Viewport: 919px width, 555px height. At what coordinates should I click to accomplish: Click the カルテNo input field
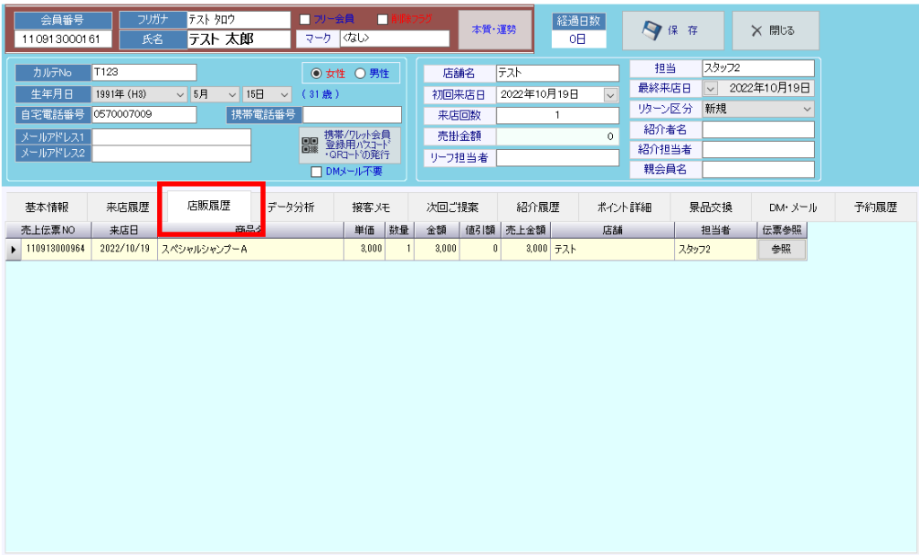pos(144,73)
